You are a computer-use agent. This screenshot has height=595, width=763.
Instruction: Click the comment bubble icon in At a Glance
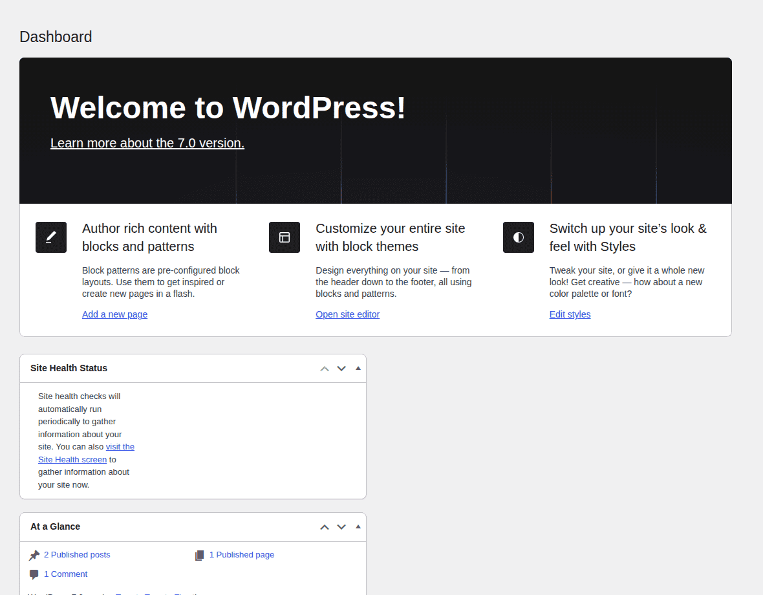pos(34,574)
